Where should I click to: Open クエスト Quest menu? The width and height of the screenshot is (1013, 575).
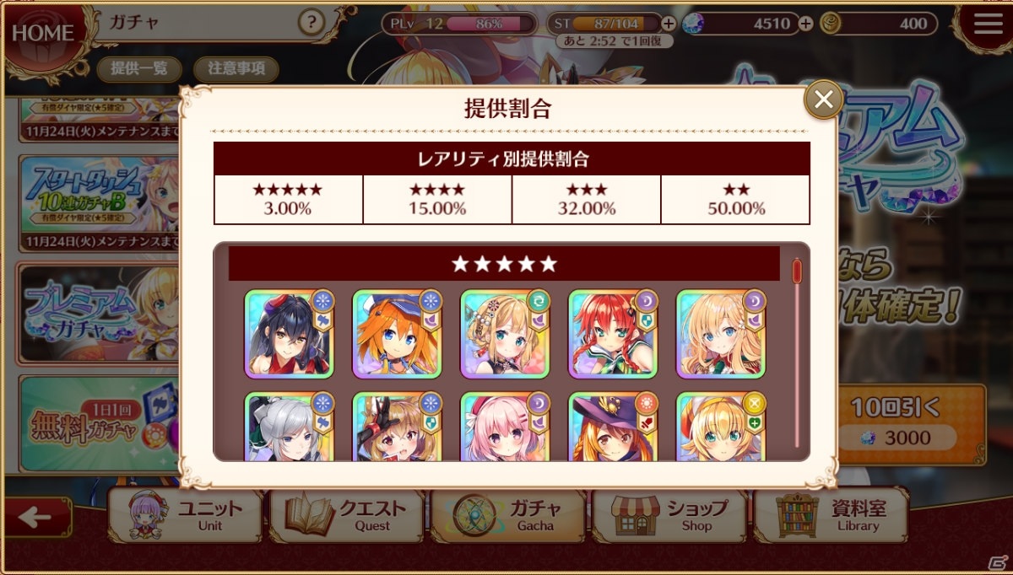click(349, 515)
